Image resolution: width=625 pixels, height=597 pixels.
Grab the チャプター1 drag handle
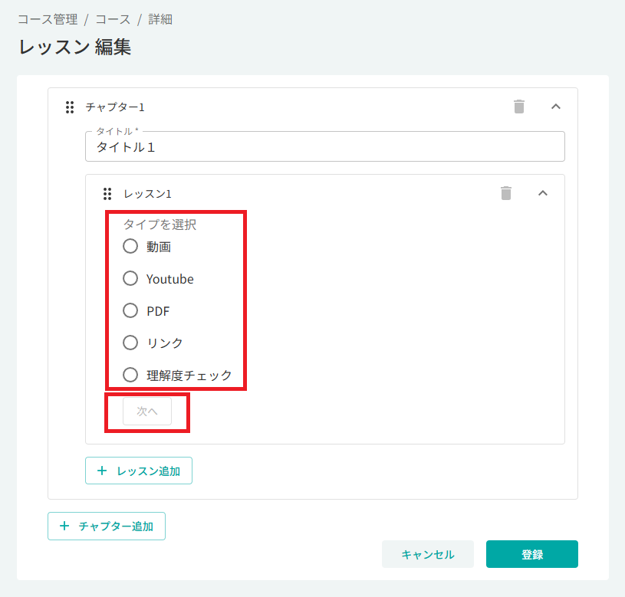70,107
